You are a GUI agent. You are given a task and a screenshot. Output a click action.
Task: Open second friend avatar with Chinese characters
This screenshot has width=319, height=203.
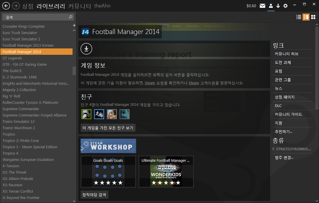tap(99, 114)
